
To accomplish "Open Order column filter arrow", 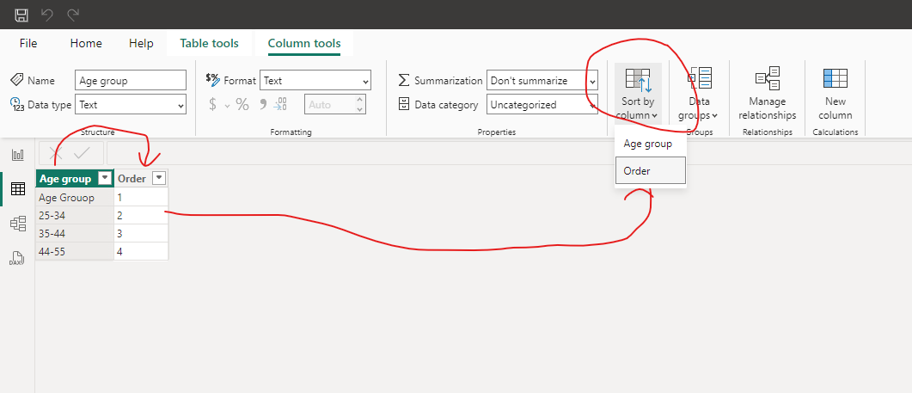I will point(159,179).
